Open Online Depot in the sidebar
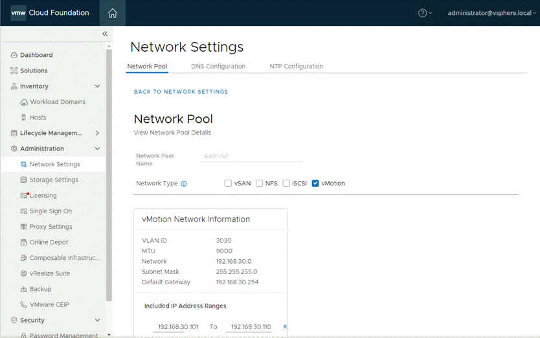This screenshot has width=540, height=338. click(x=49, y=242)
